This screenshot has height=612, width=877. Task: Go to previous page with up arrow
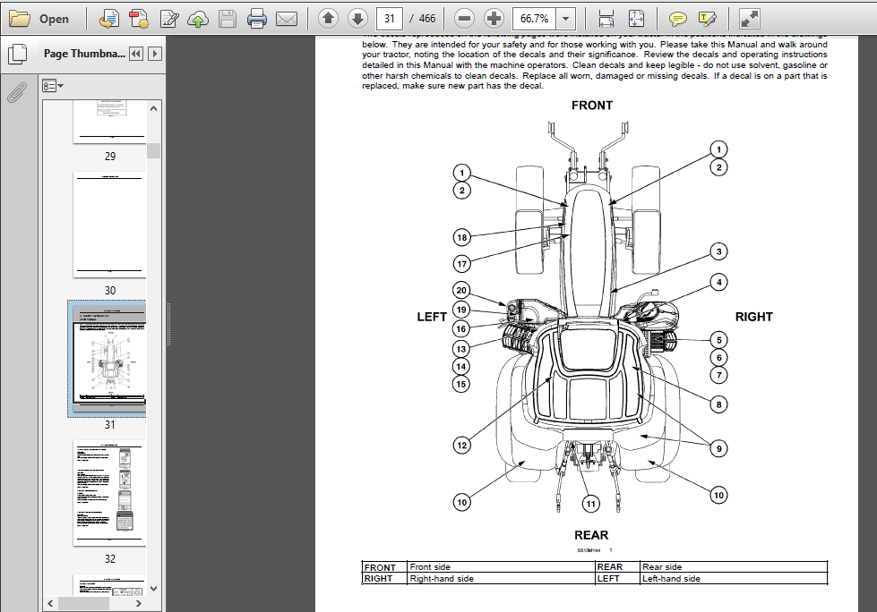pos(329,19)
